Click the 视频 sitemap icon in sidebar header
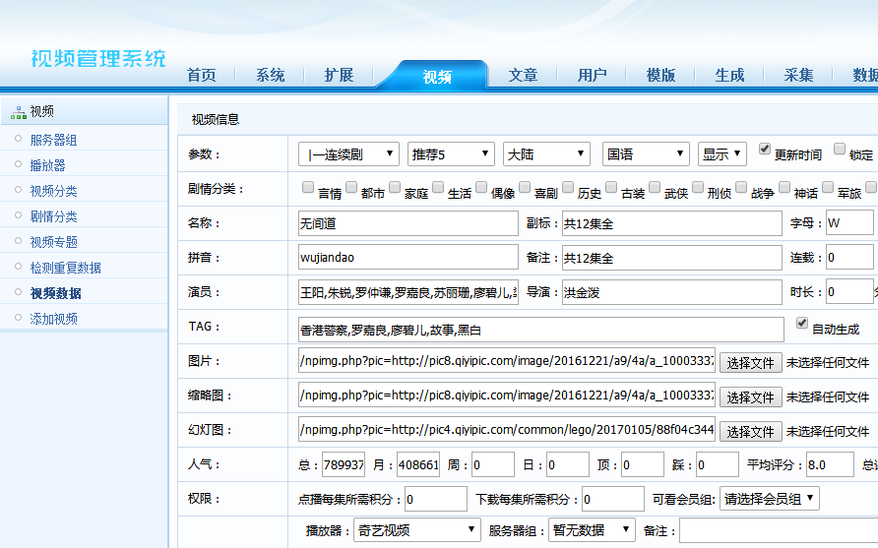 (x=18, y=112)
